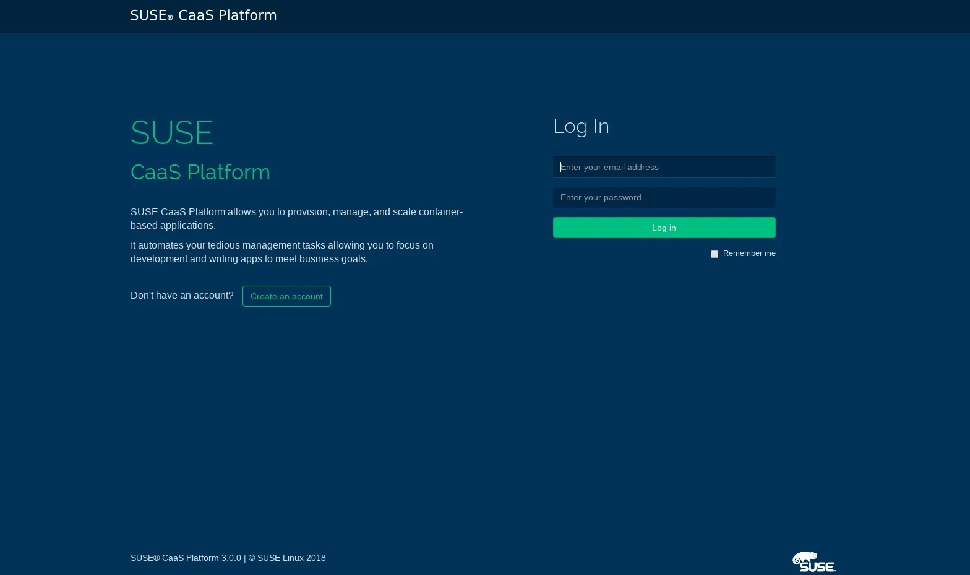The height and width of the screenshot is (575, 970).
Task: Click the SUSE CaaS Platform header brand
Action: pos(204,15)
